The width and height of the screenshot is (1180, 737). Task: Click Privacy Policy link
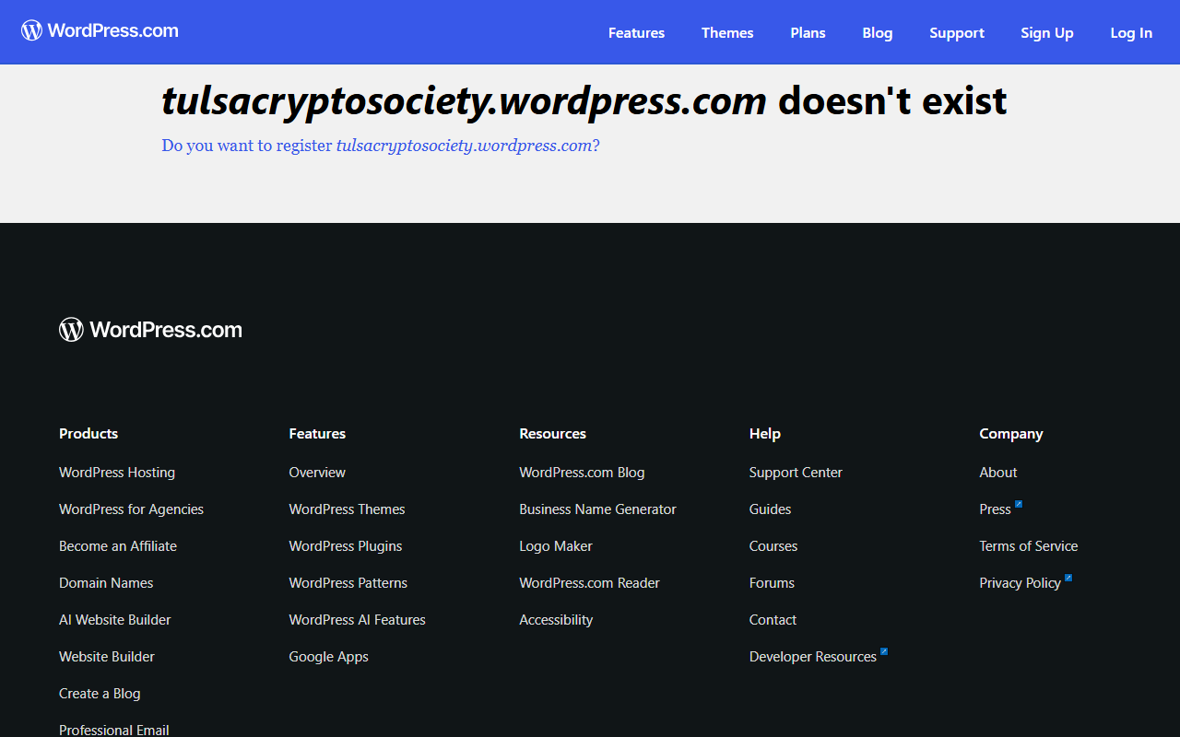point(1020,583)
